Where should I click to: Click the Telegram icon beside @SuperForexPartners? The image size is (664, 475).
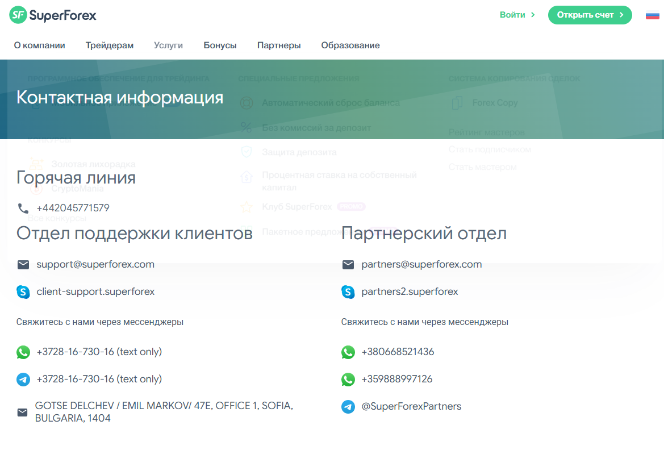(348, 406)
